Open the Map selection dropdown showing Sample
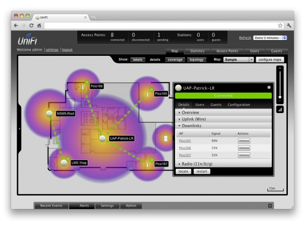The width and height of the screenshot is (305, 229). point(238,60)
